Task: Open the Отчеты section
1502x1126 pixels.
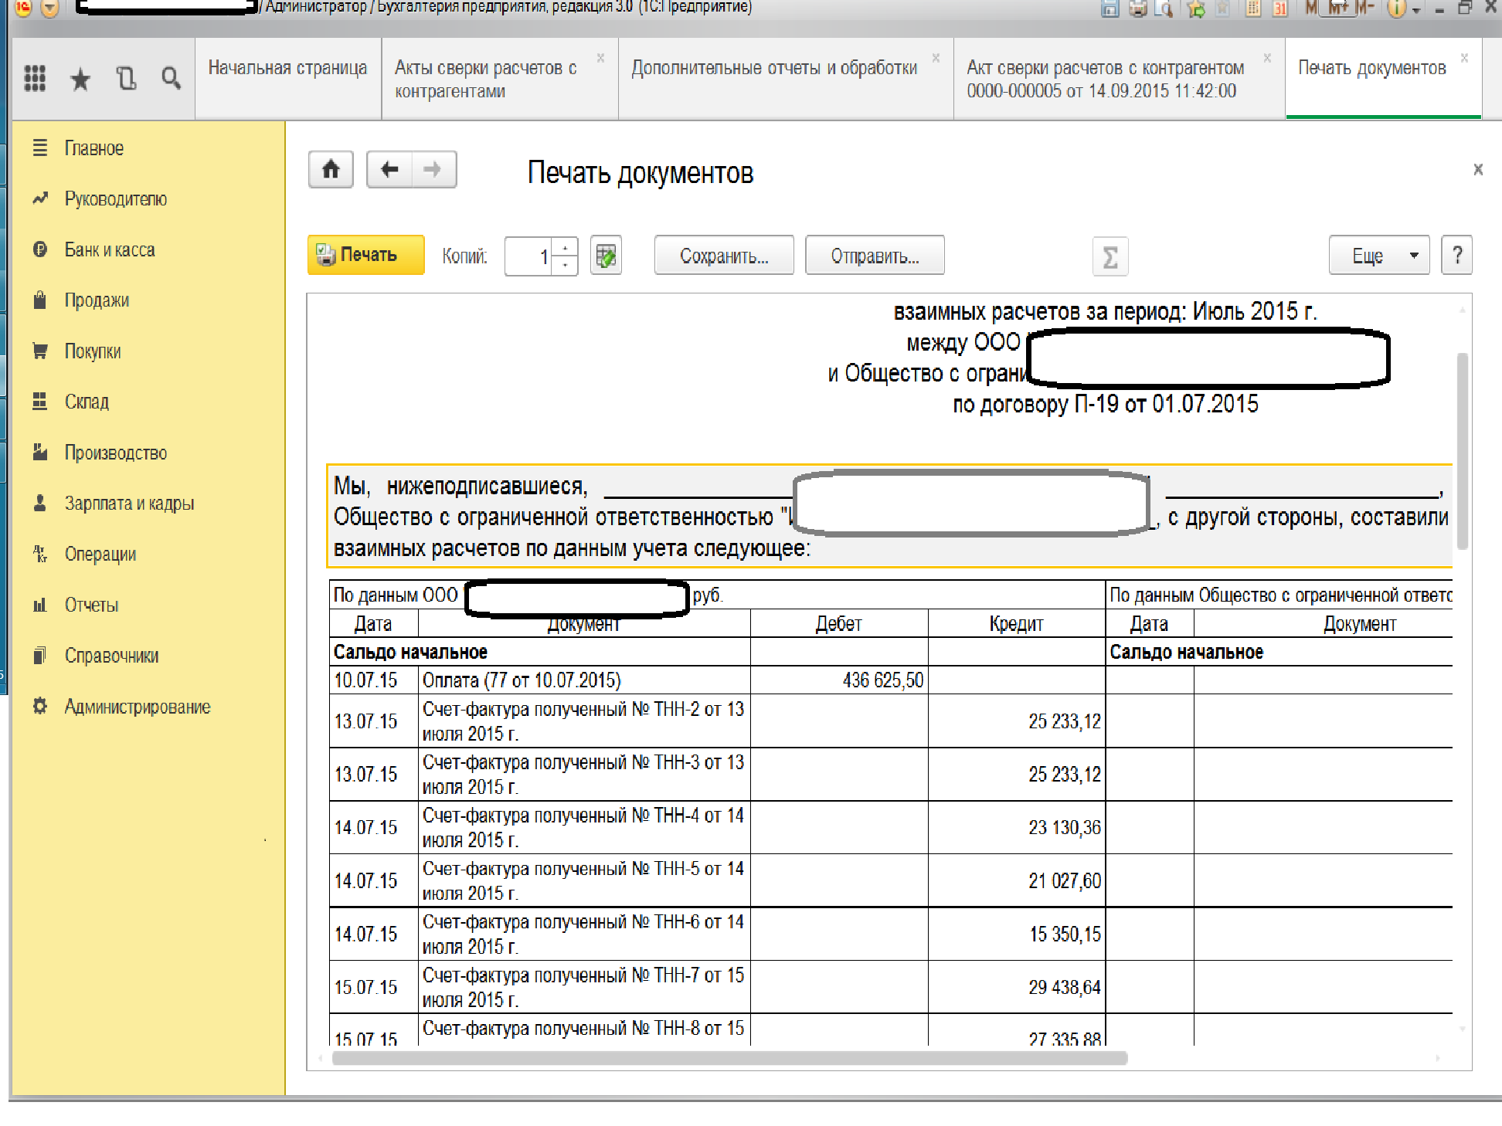Action: (x=91, y=605)
